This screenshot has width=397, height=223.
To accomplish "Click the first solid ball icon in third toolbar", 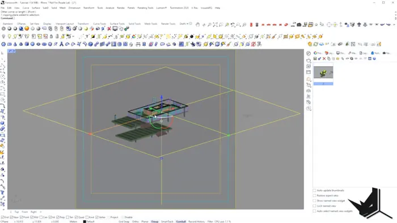I will point(3,44).
